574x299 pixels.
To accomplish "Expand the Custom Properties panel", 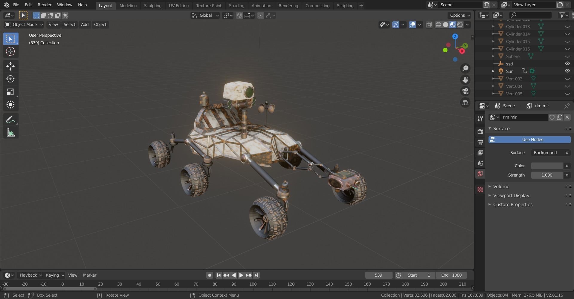I will (513, 204).
